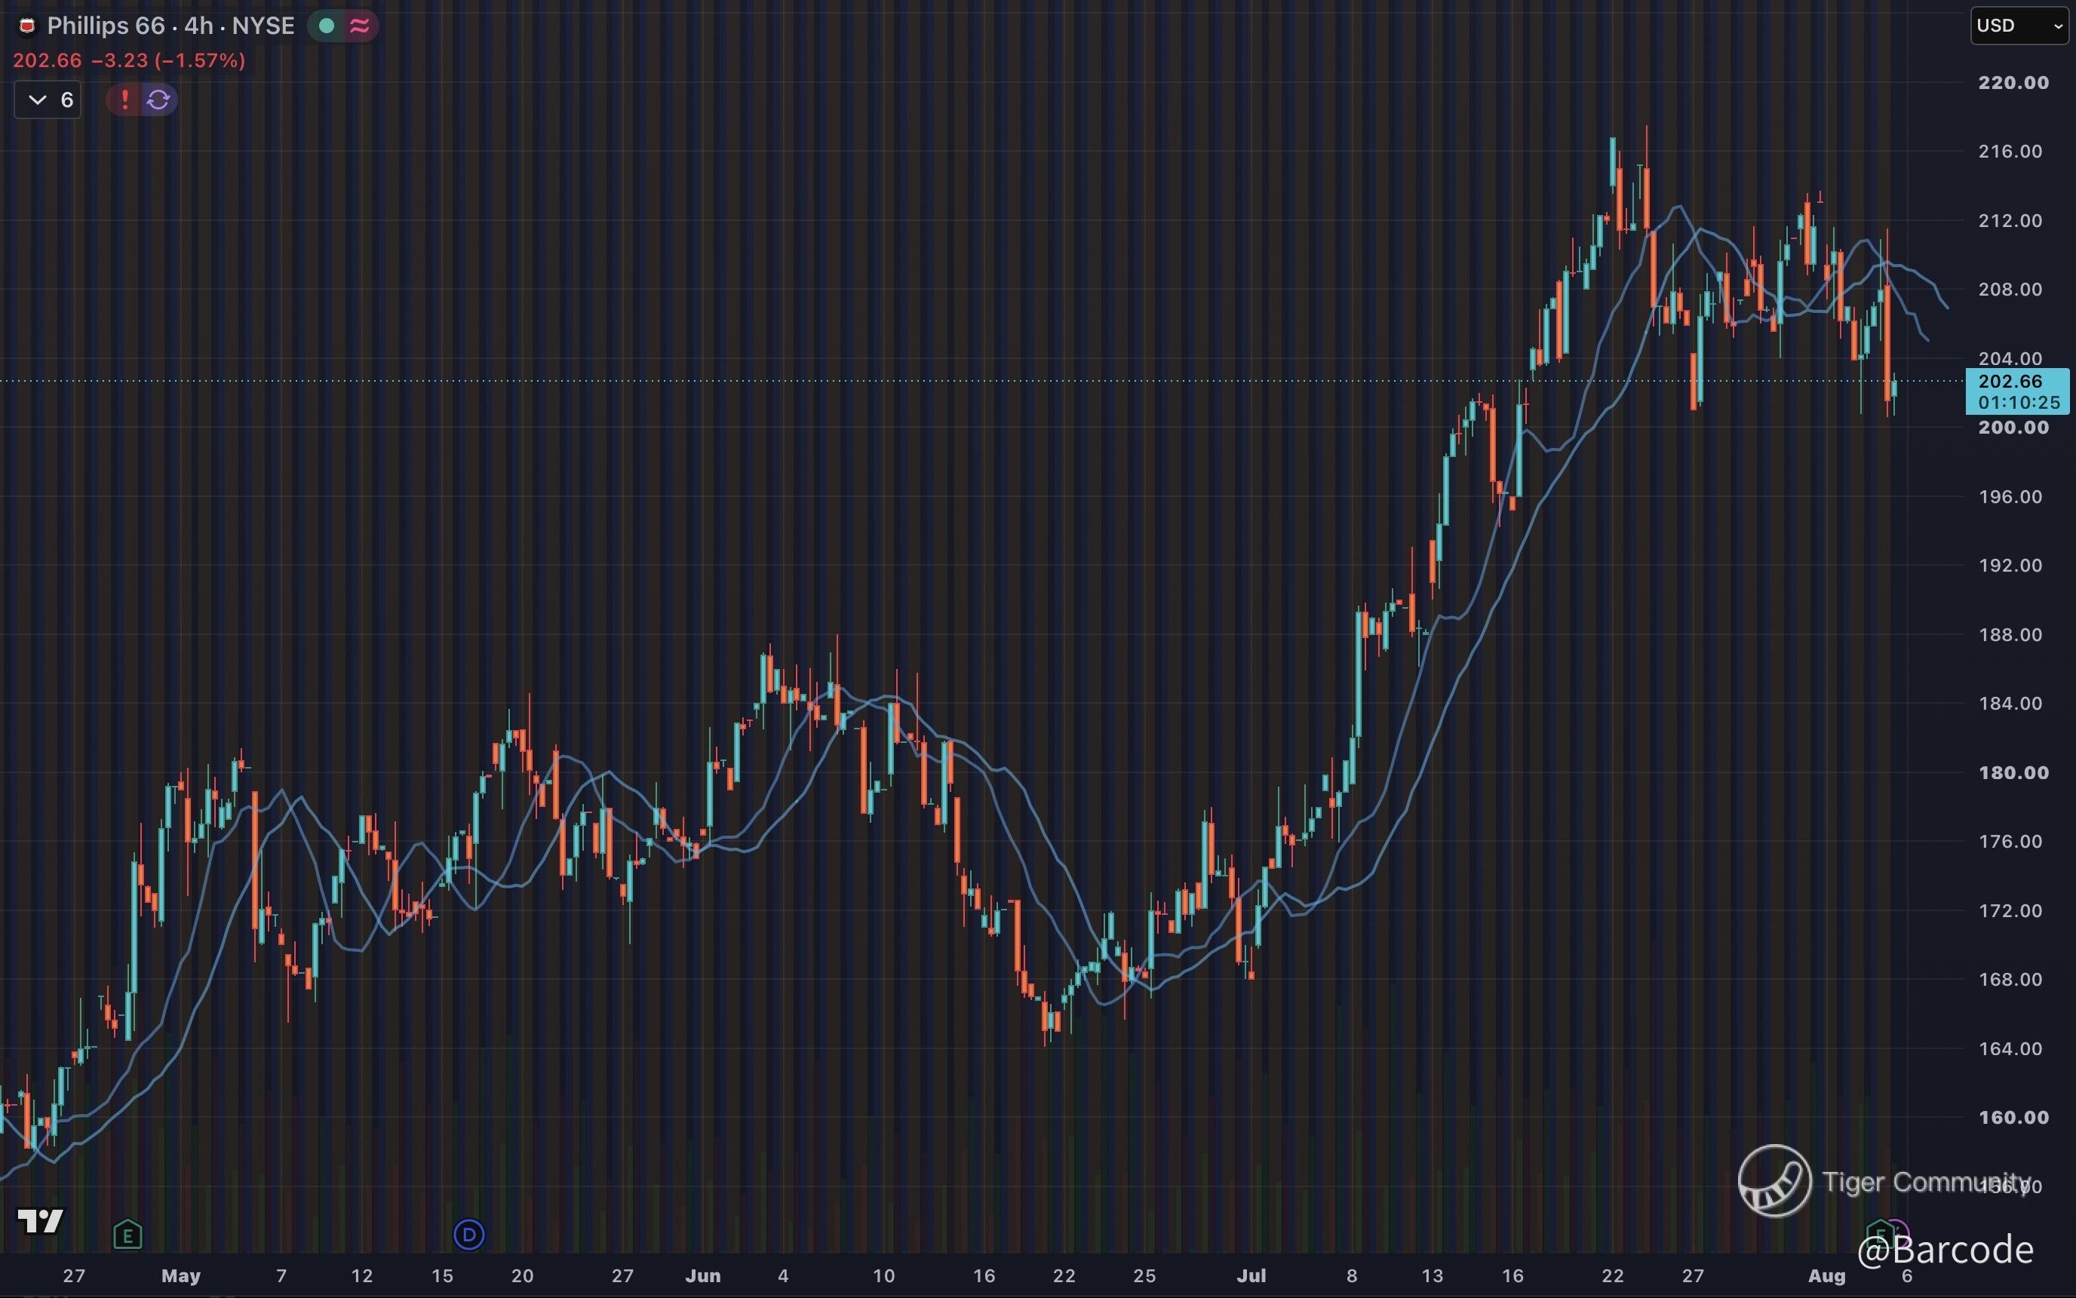This screenshot has height=1298, width=2076.
Task: Click the 208.00 price axis label
Action: [x=2010, y=290]
